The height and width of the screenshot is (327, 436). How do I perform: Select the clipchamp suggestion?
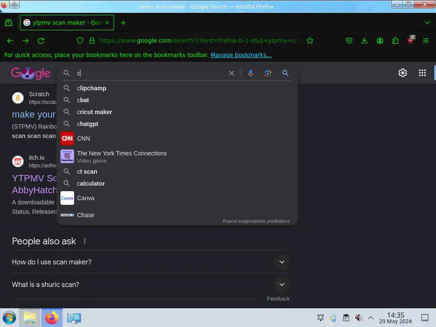(x=177, y=88)
